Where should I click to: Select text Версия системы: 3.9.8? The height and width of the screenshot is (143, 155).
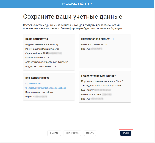(x=37, y=58)
